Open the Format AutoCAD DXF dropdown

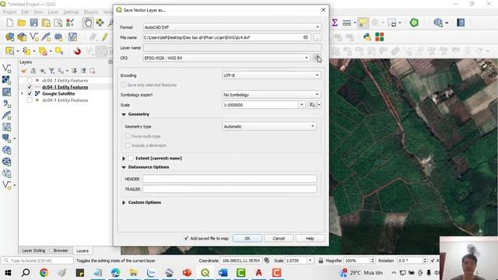click(232, 27)
